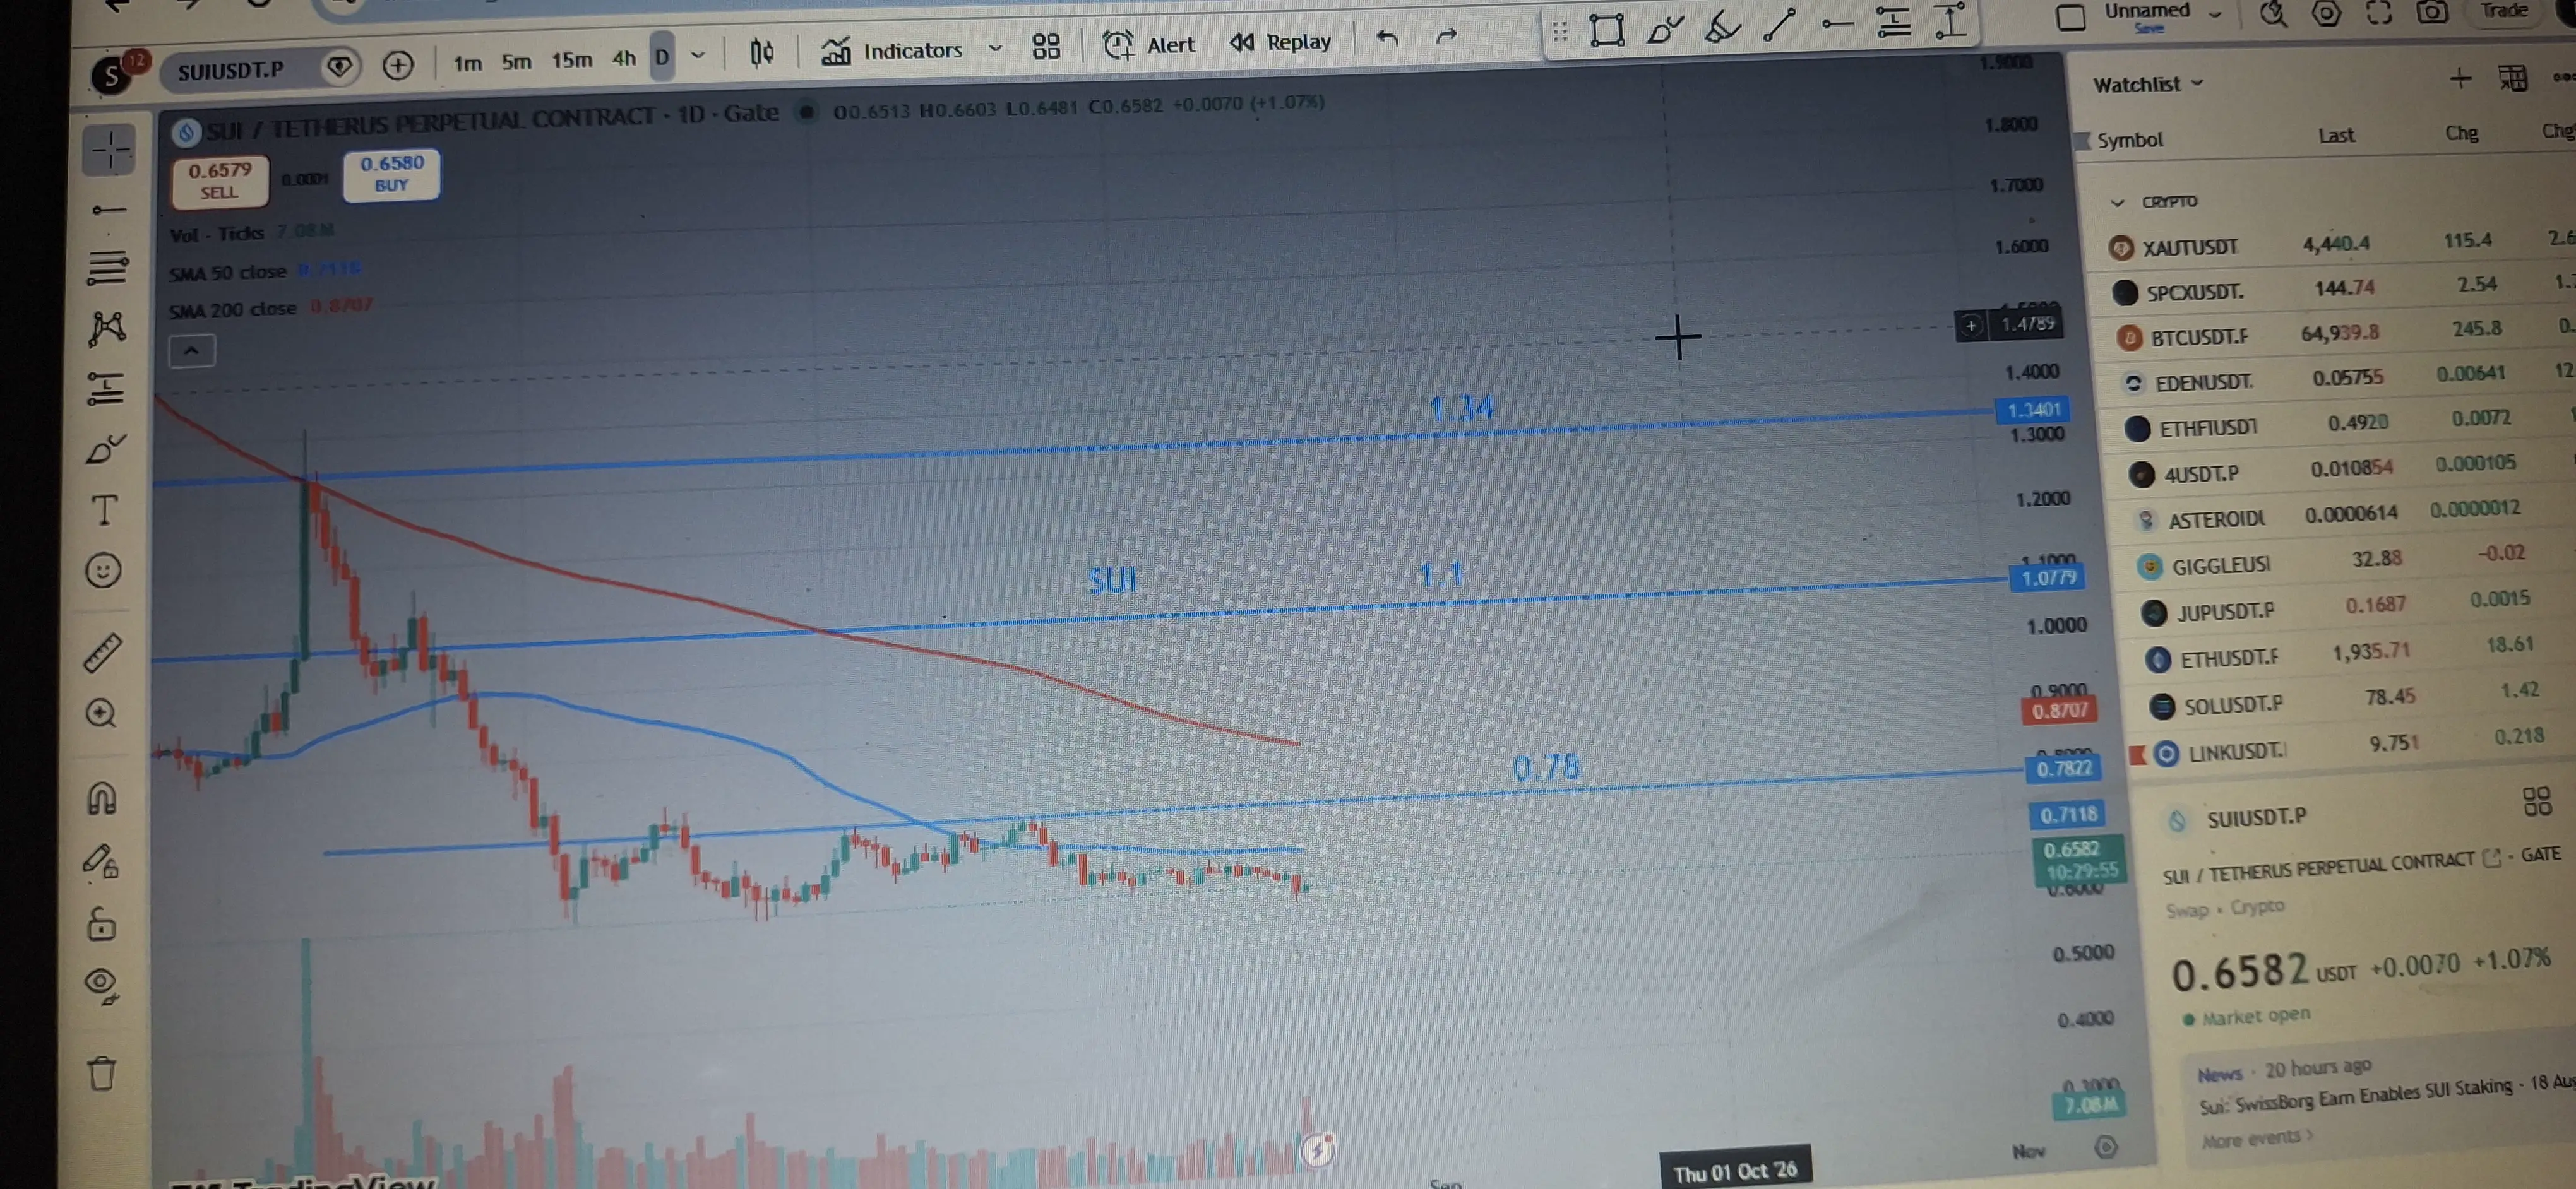Switch to the 4h timeframe
The image size is (2576, 1189).
click(624, 58)
